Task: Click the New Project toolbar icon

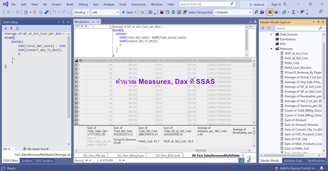Action: coord(26,12)
